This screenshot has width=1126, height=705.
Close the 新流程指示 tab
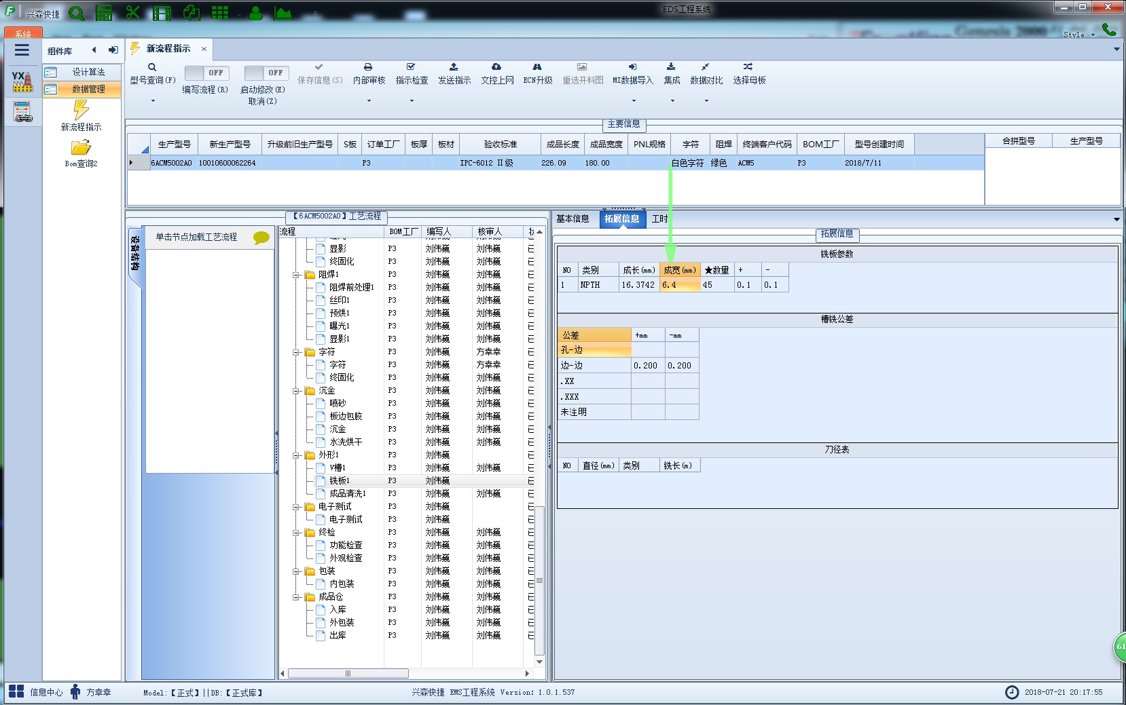pyautogui.click(x=204, y=49)
